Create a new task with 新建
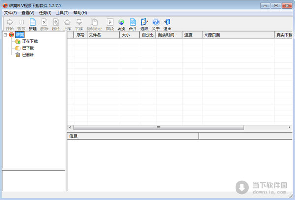295x200 pixels. 33,24
